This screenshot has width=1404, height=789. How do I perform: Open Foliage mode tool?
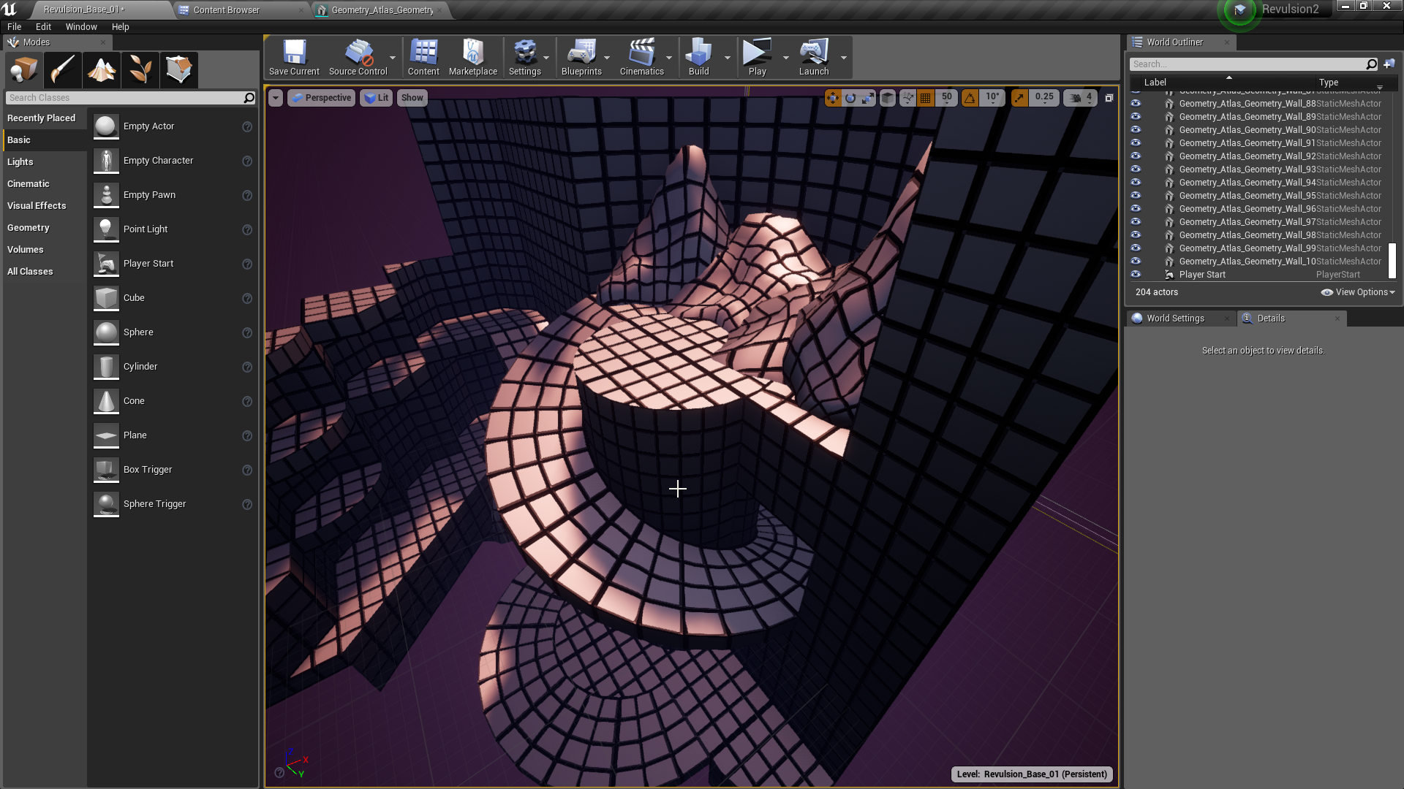click(140, 70)
